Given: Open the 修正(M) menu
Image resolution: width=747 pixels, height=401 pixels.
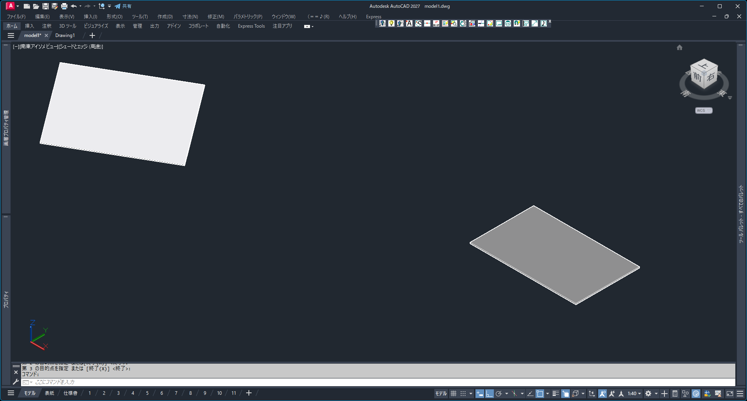Looking at the screenshot, I should 215,16.
